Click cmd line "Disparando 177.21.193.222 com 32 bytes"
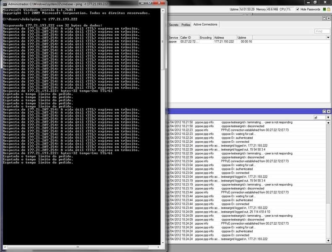This screenshot has height=252, width=332. [52, 25]
